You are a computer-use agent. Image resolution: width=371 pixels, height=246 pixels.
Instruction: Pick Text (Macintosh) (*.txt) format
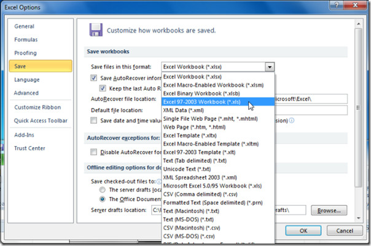tap(218, 211)
